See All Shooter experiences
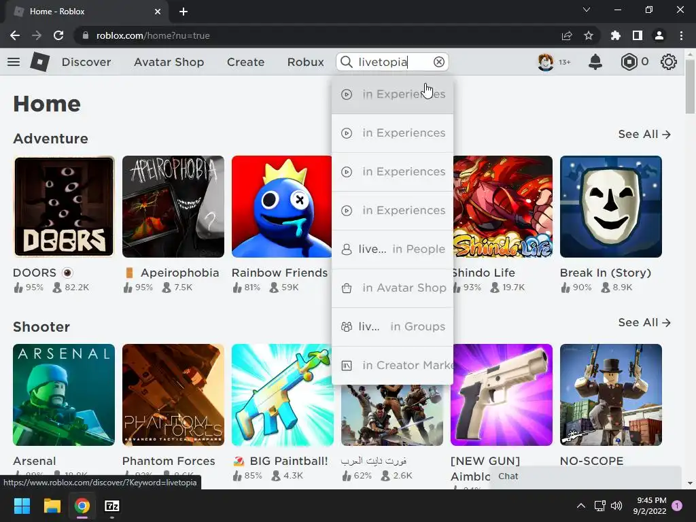The height and width of the screenshot is (522, 696). click(x=644, y=322)
